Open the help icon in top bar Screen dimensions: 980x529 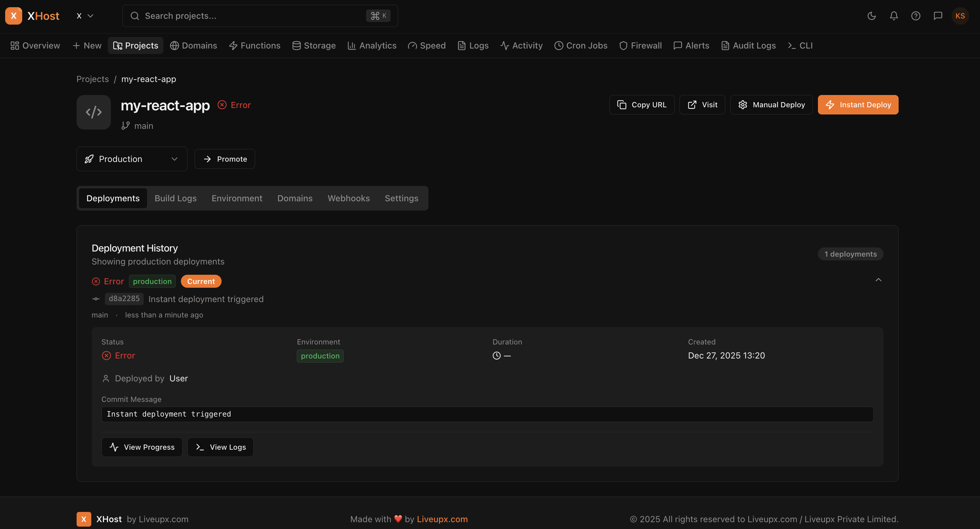coord(916,16)
